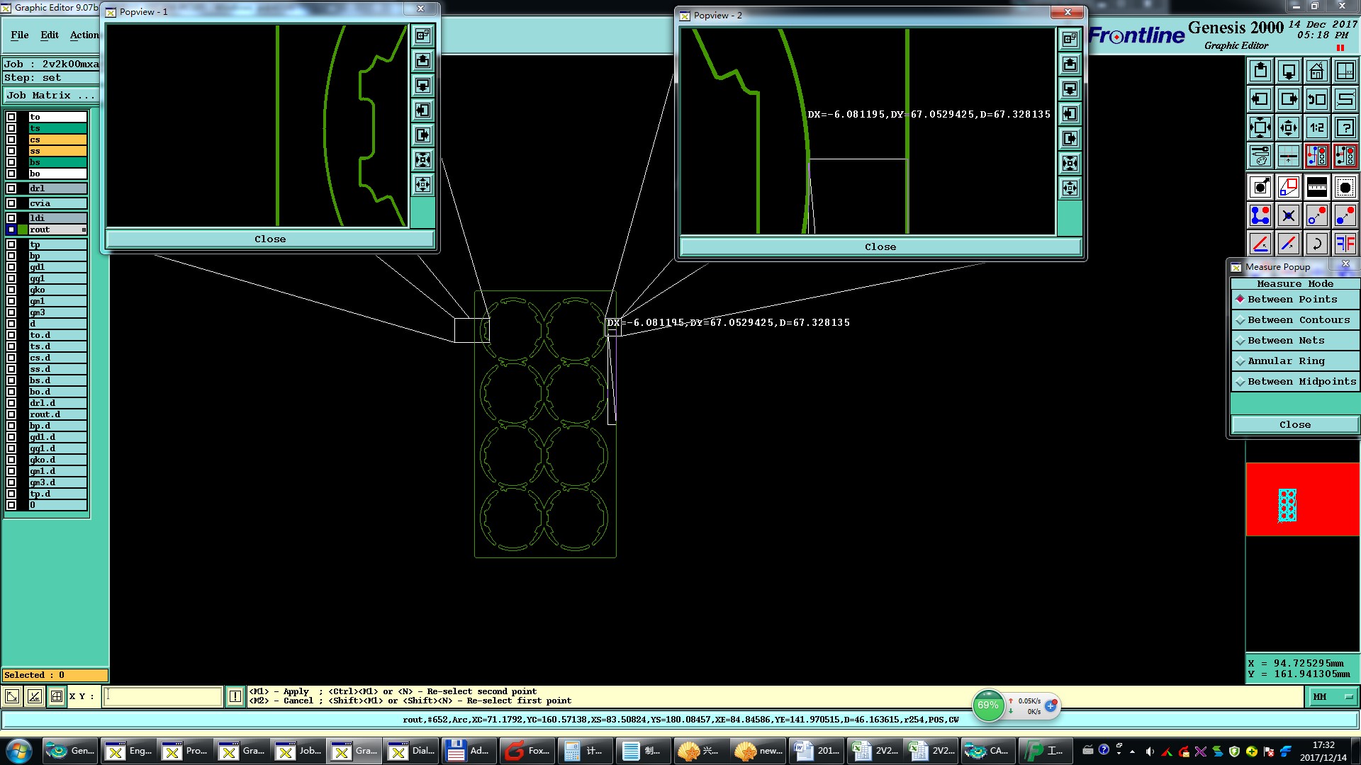Expand the rout layer options marker
Screen dimensions: 1361x765
(x=84, y=230)
